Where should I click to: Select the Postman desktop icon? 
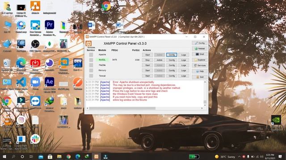(78, 82)
